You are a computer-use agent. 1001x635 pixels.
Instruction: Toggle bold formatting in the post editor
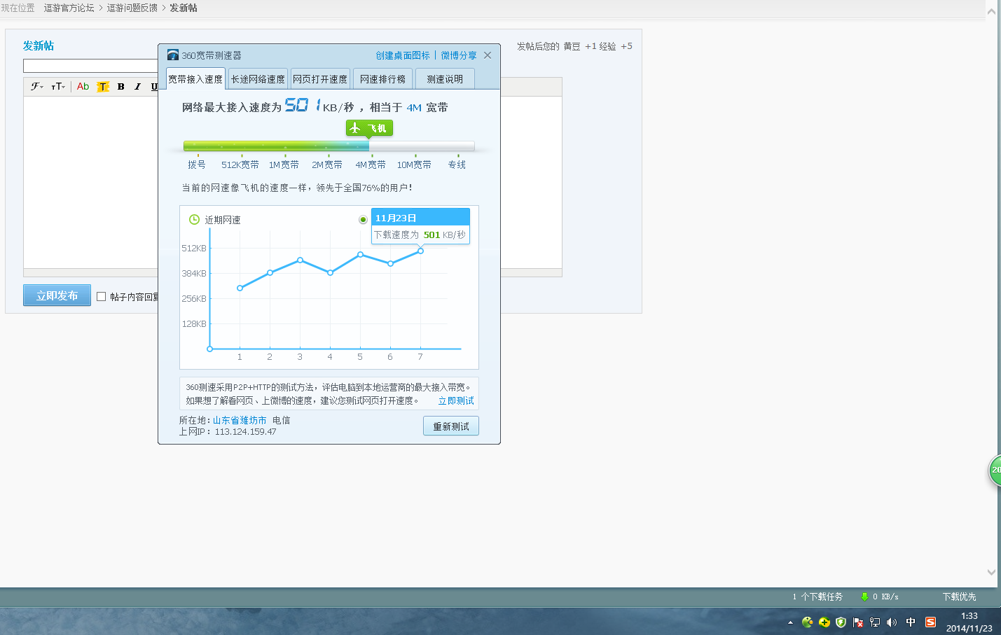click(x=120, y=87)
